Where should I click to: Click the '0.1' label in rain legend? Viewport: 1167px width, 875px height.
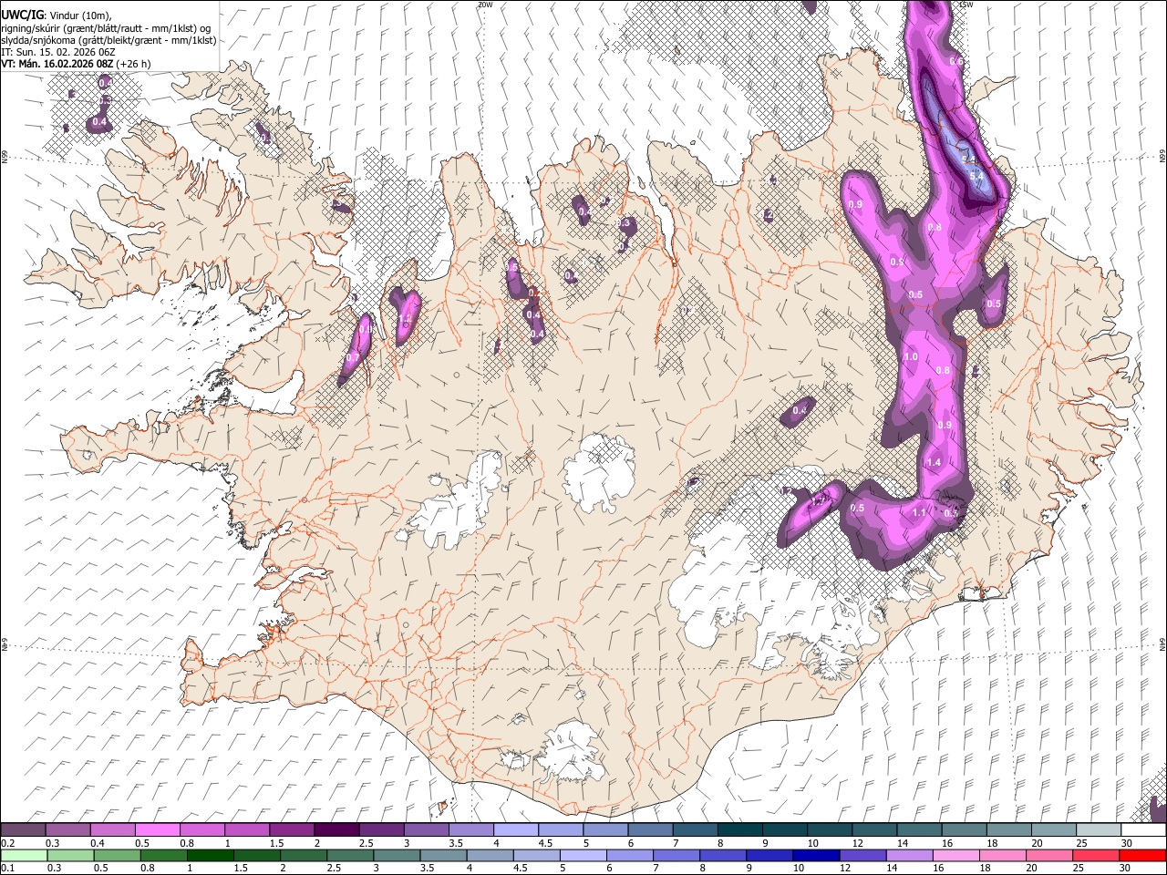point(7,868)
